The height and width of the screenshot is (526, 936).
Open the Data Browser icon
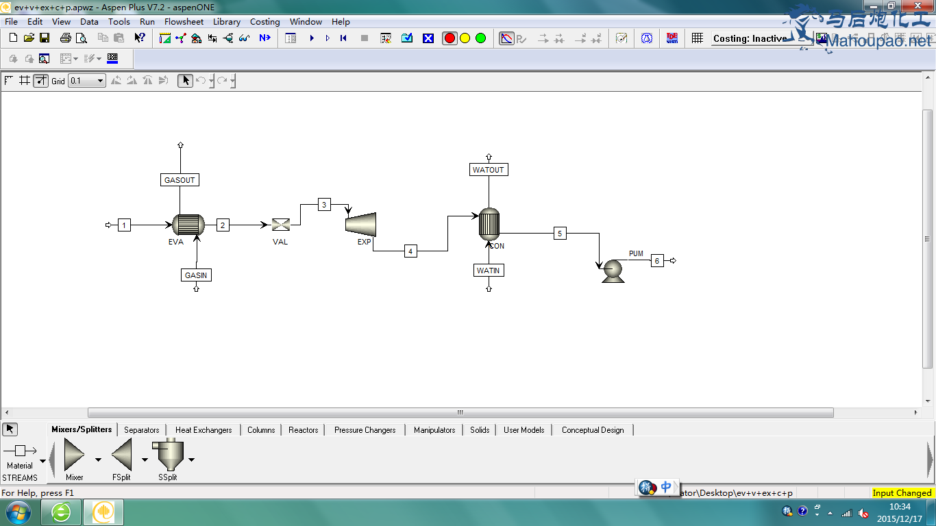[x=291, y=38]
